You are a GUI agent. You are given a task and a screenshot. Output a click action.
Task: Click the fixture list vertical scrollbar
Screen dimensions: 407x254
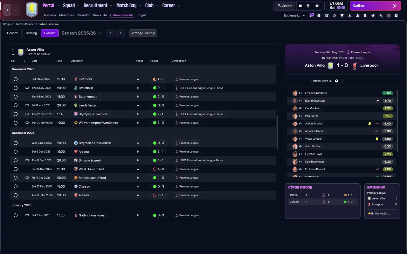click(277, 132)
